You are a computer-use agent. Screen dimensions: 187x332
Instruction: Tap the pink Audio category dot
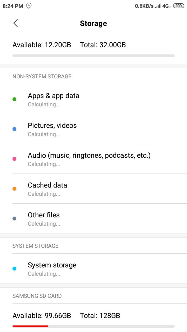pos(15,159)
